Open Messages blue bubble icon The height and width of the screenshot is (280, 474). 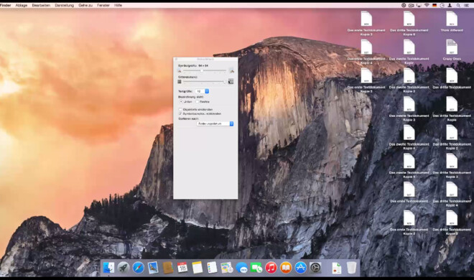point(241,268)
